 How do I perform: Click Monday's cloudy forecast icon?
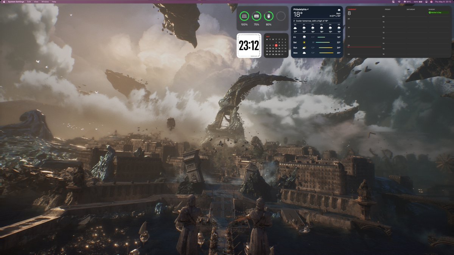click(x=304, y=53)
